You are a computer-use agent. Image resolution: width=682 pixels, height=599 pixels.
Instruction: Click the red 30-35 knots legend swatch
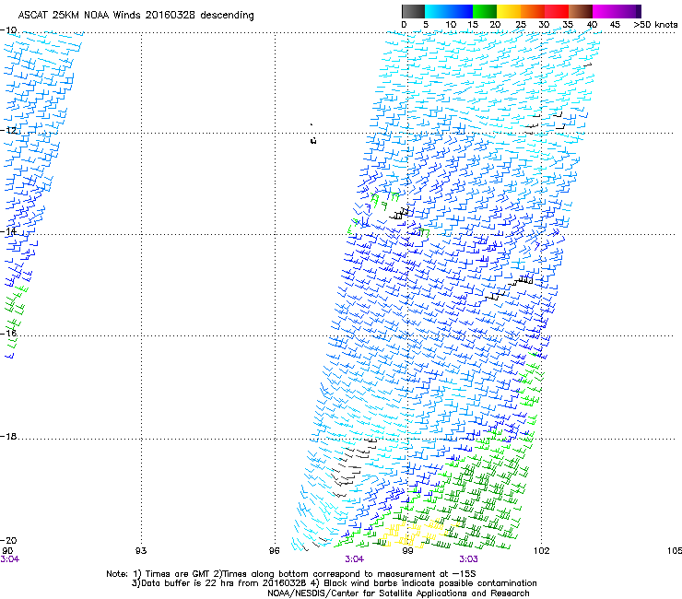click(557, 11)
